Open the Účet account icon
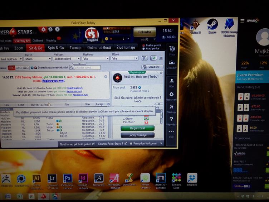Viewport: 269px width, 202px height. 172,81
